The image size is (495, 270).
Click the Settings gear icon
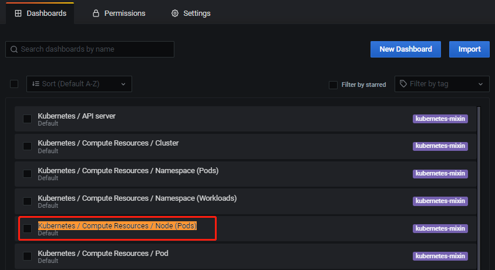click(174, 13)
